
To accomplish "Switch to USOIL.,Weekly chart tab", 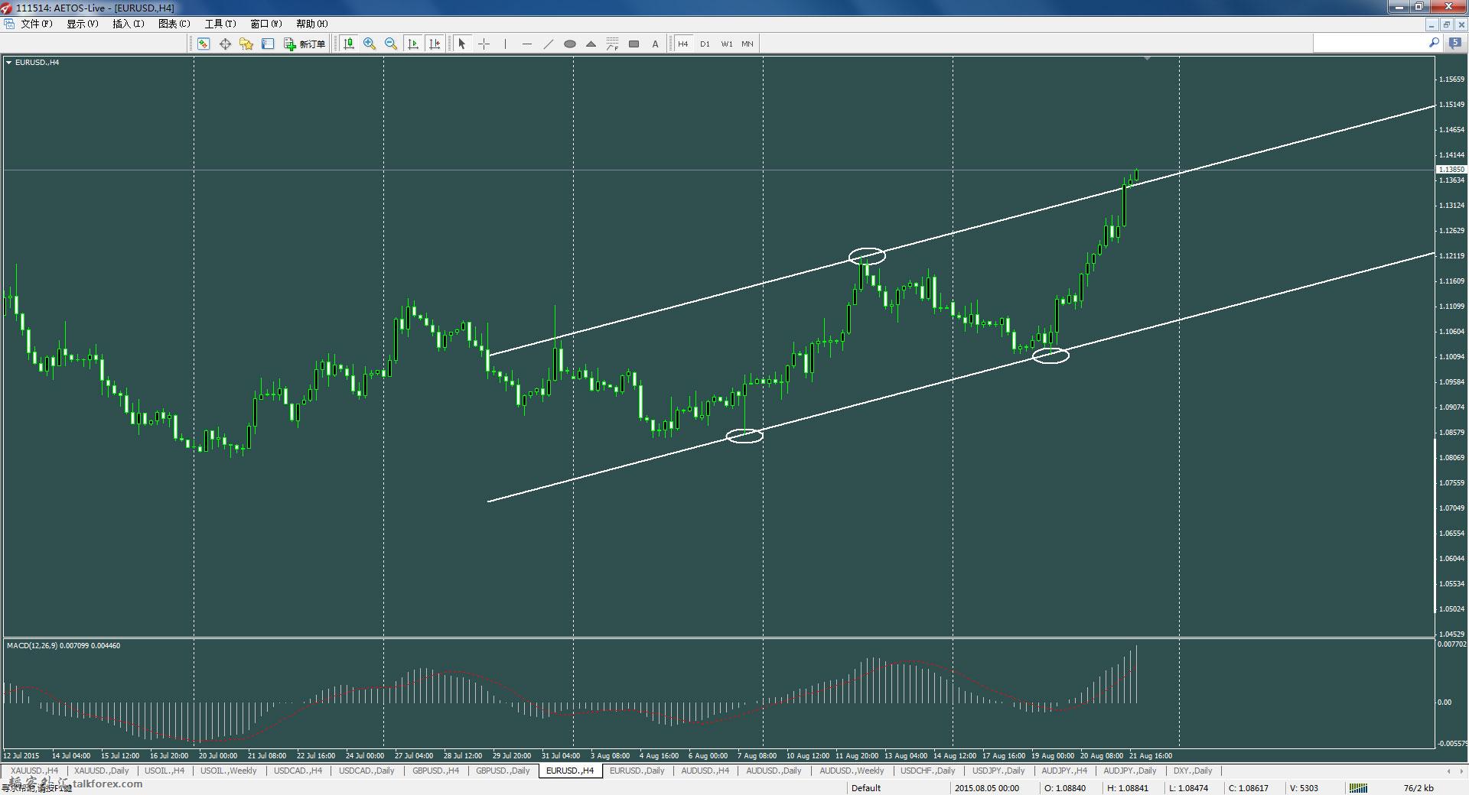I will pos(228,771).
